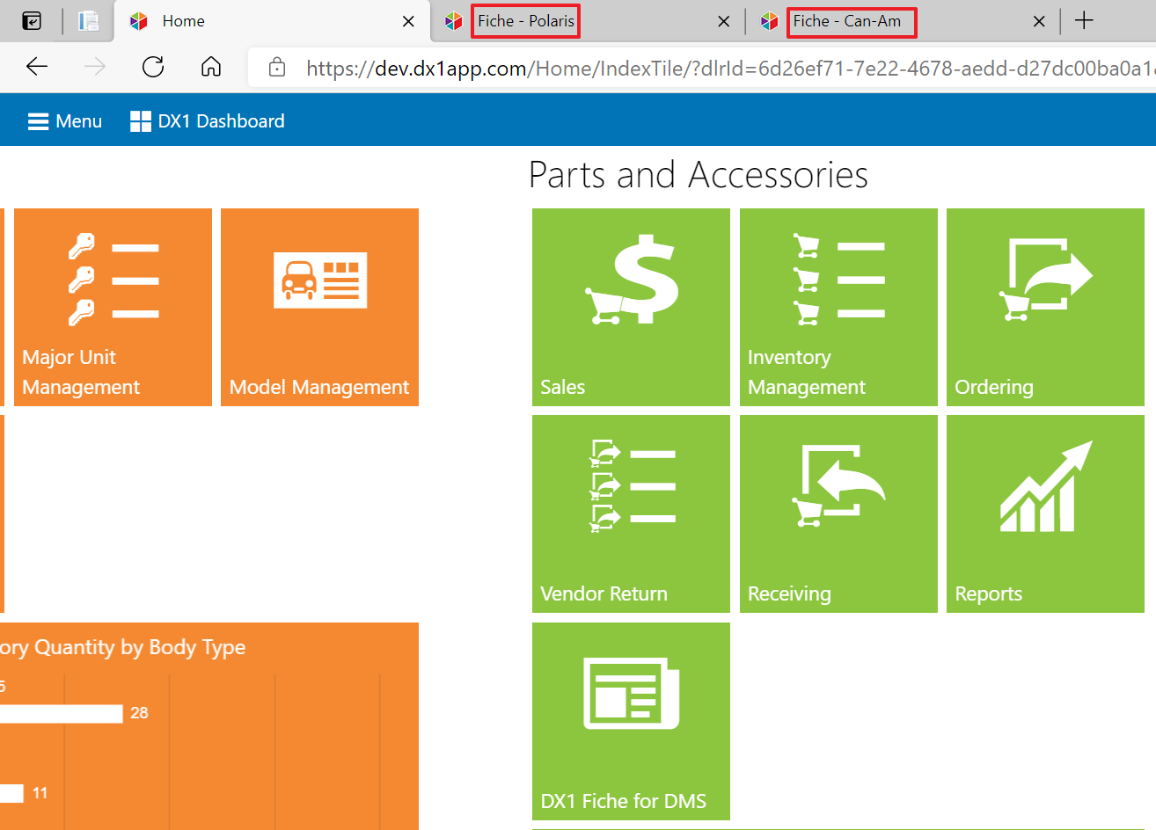Screen dimensions: 1156x830
Task: Close the Home tab
Action: pyautogui.click(x=408, y=21)
